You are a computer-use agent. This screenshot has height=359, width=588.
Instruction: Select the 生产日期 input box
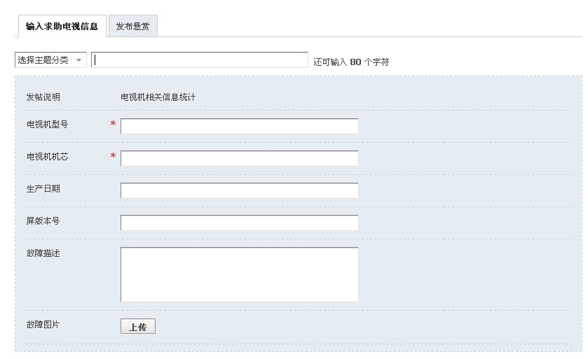point(239,190)
